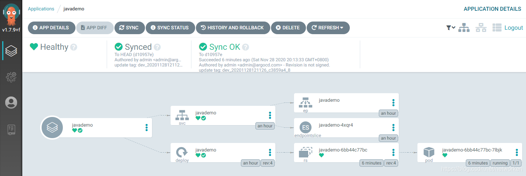This screenshot has height=176, width=526.
Task: Open the kebab menu on the javademo-4xqr4 node
Action: pos(393,127)
